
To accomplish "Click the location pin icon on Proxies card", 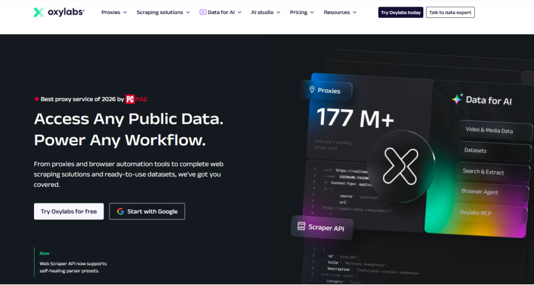I will [312, 91].
